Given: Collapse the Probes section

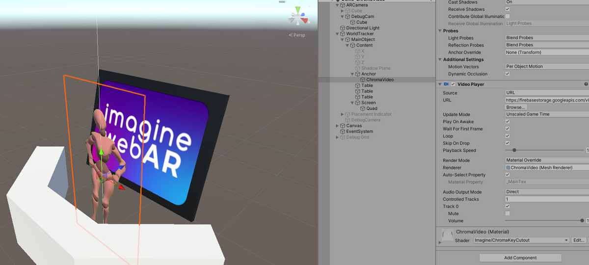Looking at the screenshot, I should click(x=439, y=31).
